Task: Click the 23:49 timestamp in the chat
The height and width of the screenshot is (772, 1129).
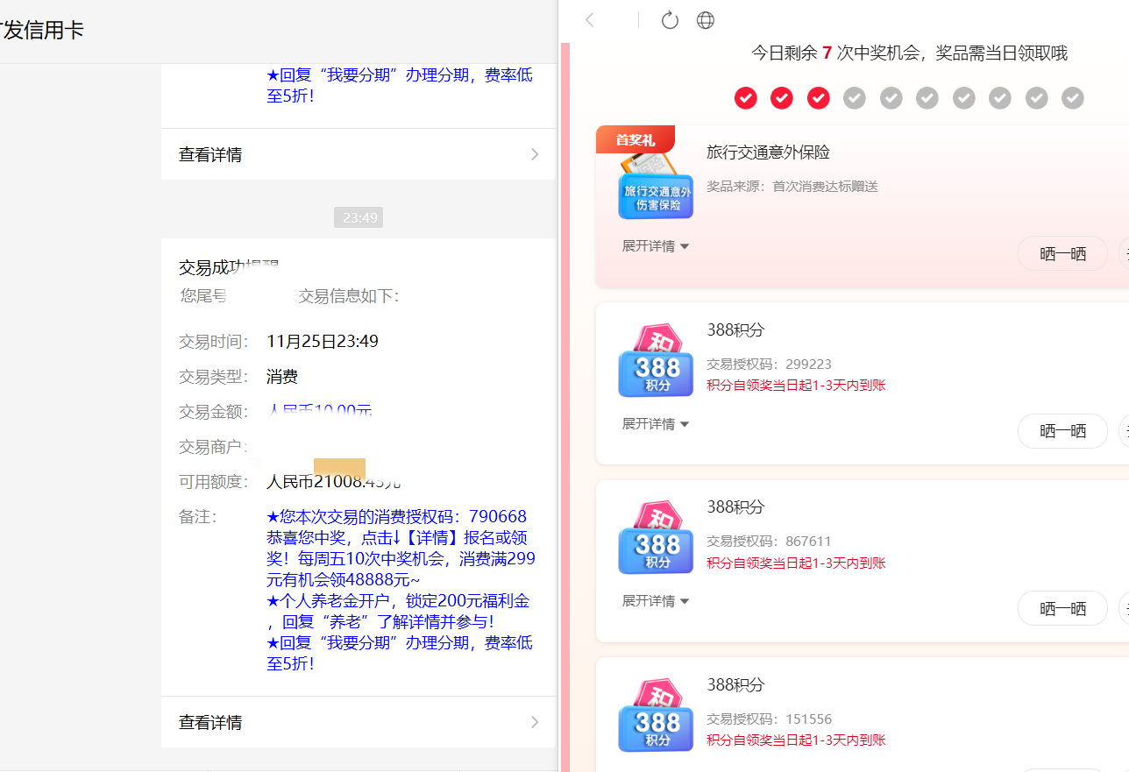Action: (359, 217)
